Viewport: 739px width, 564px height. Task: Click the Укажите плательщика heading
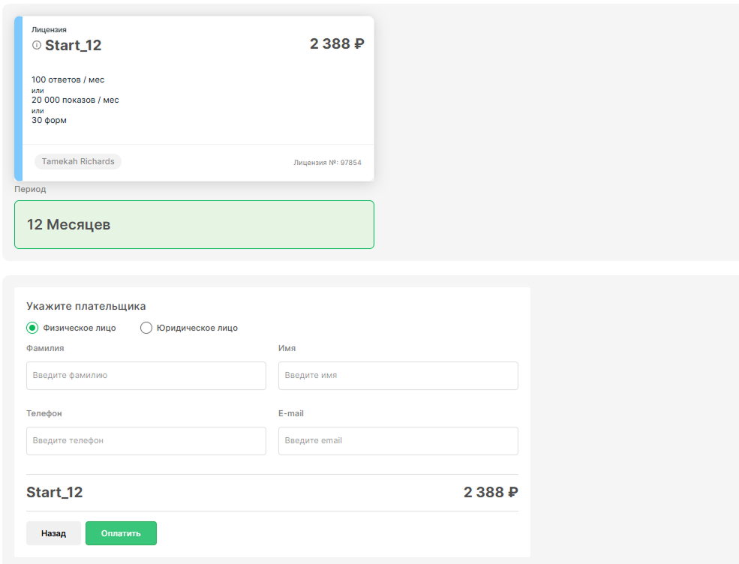pyautogui.click(x=86, y=306)
